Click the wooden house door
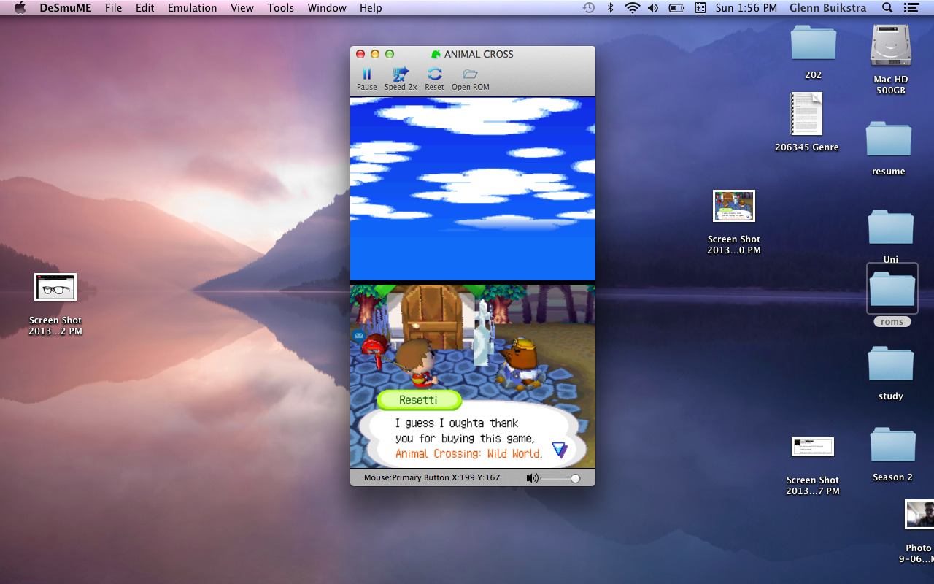This screenshot has width=934, height=584. (432, 315)
